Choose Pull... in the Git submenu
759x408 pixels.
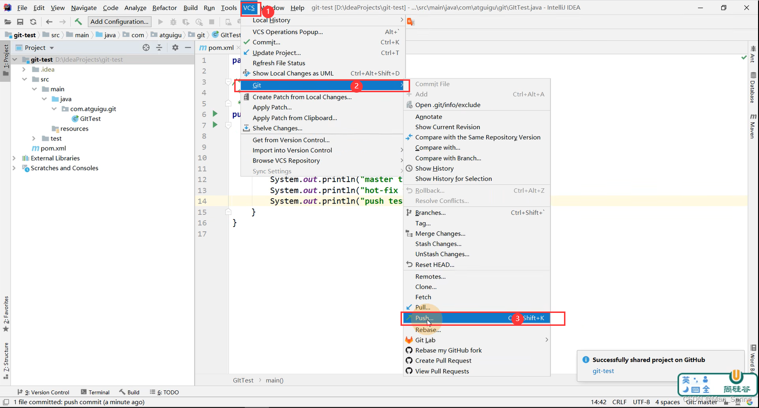point(477,307)
